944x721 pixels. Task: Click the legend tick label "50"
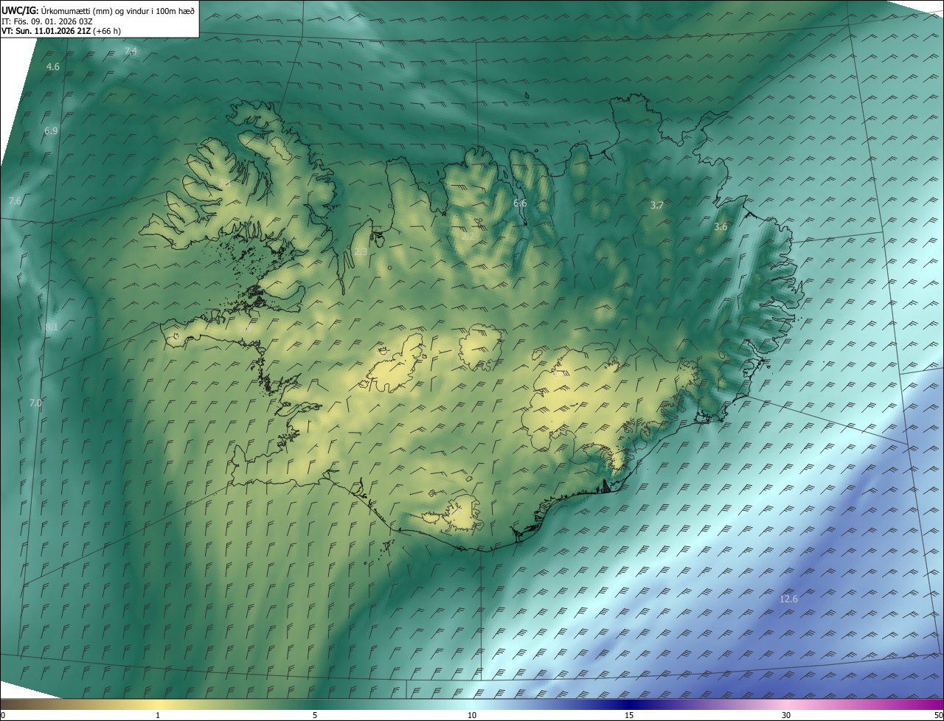(939, 715)
